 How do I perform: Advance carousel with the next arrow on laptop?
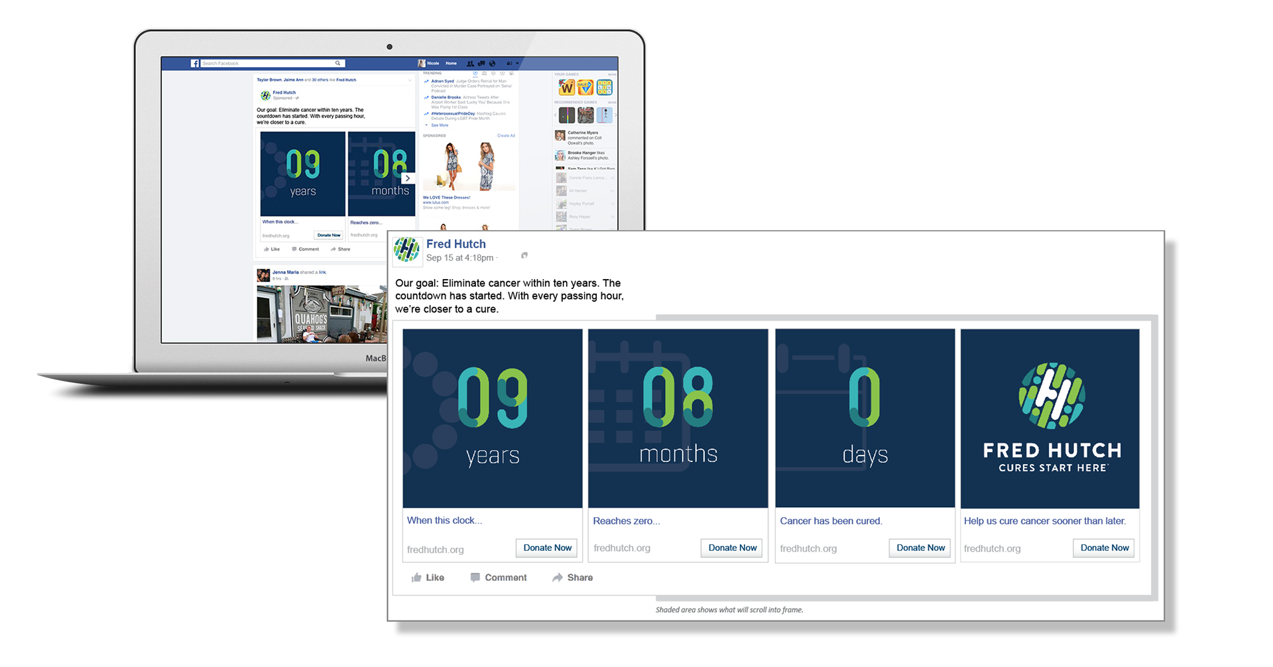pos(408,178)
